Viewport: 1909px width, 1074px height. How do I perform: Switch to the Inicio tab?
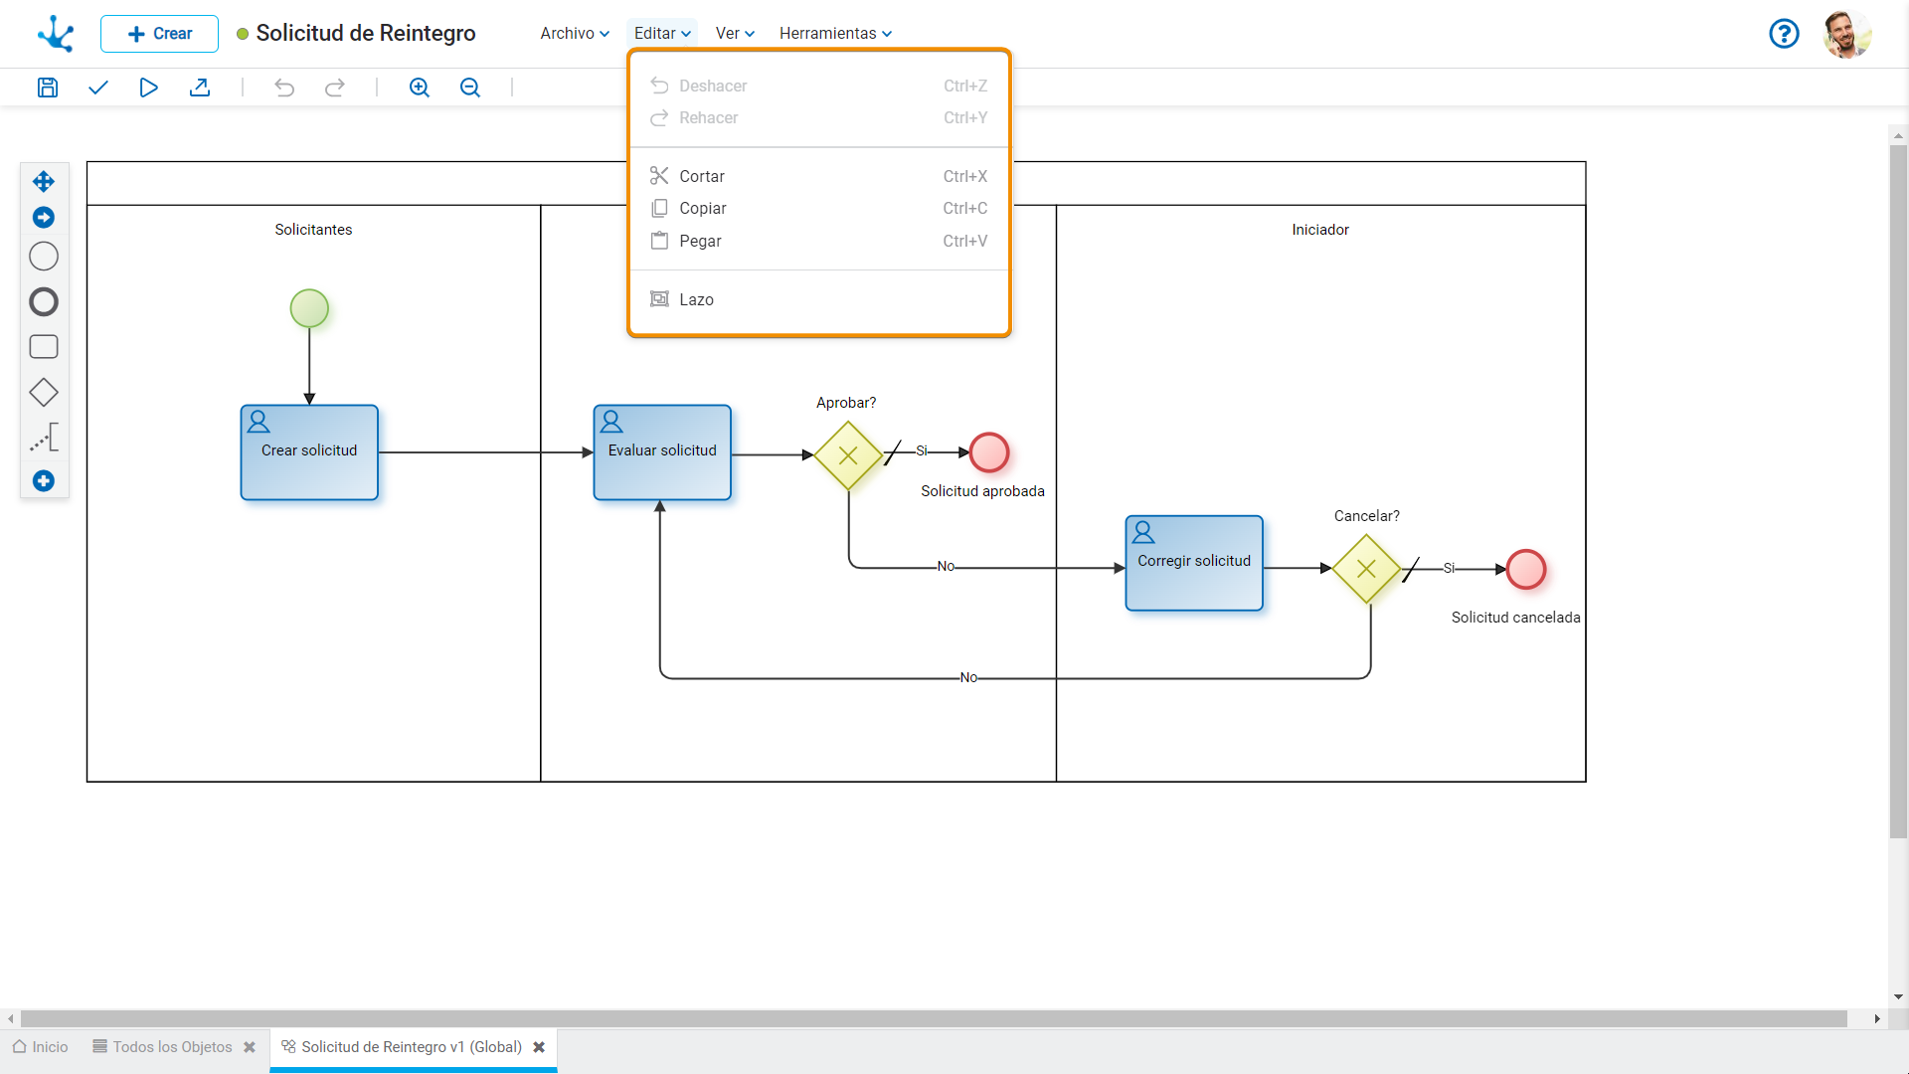[41, 1047]
